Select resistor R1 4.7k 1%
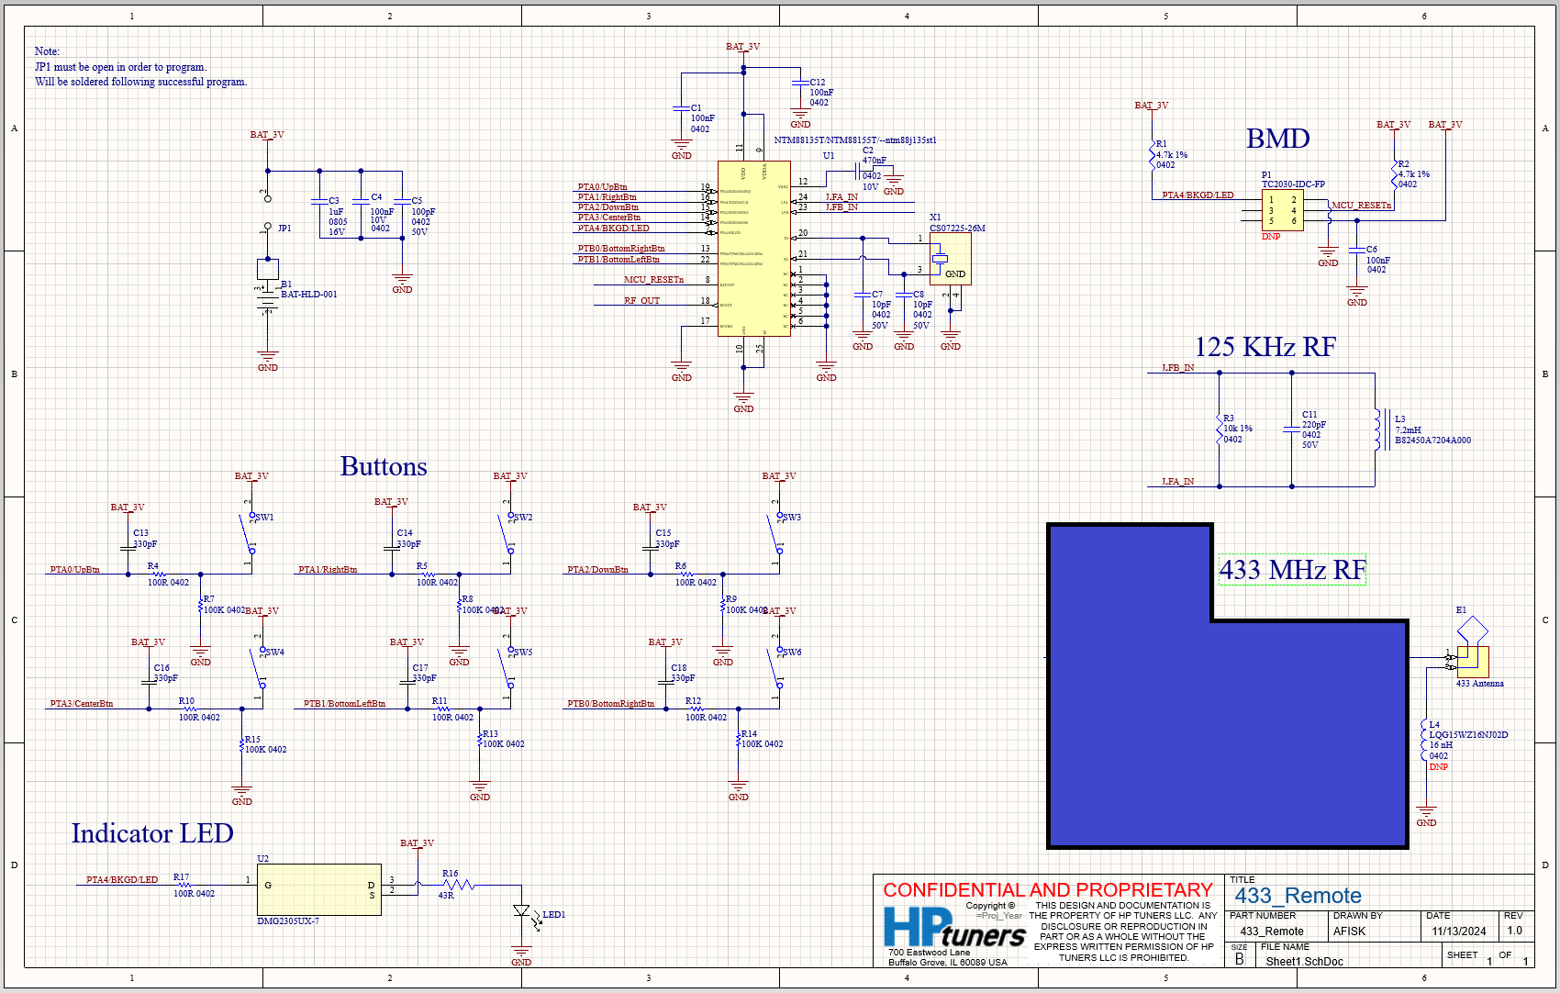This screenshot has height=993, width=1560. [x=1153, y=153]
